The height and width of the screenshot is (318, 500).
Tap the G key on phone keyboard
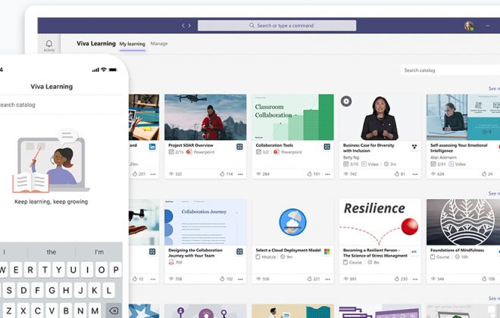[52, 290]
